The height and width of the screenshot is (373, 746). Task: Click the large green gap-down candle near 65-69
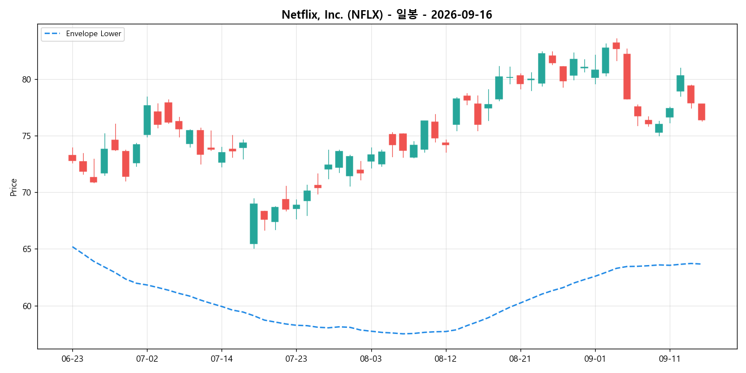[x=254, y=223]
